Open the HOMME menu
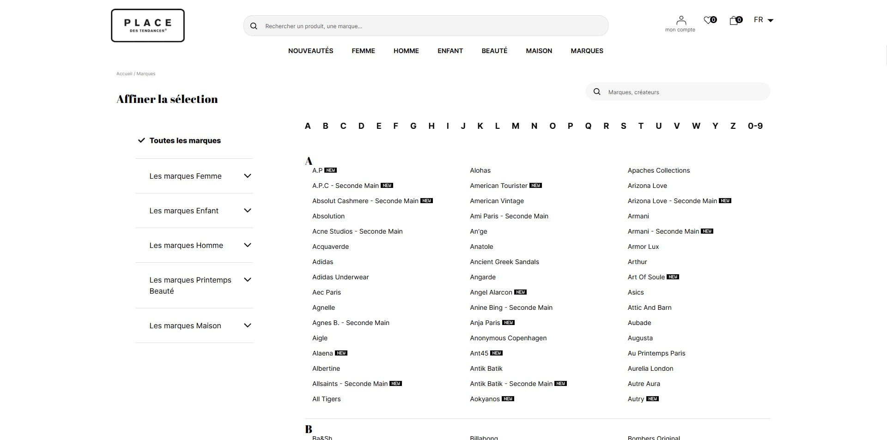This screenshot has height=440, width=887. pyautogui.click(x=406, y=51)
